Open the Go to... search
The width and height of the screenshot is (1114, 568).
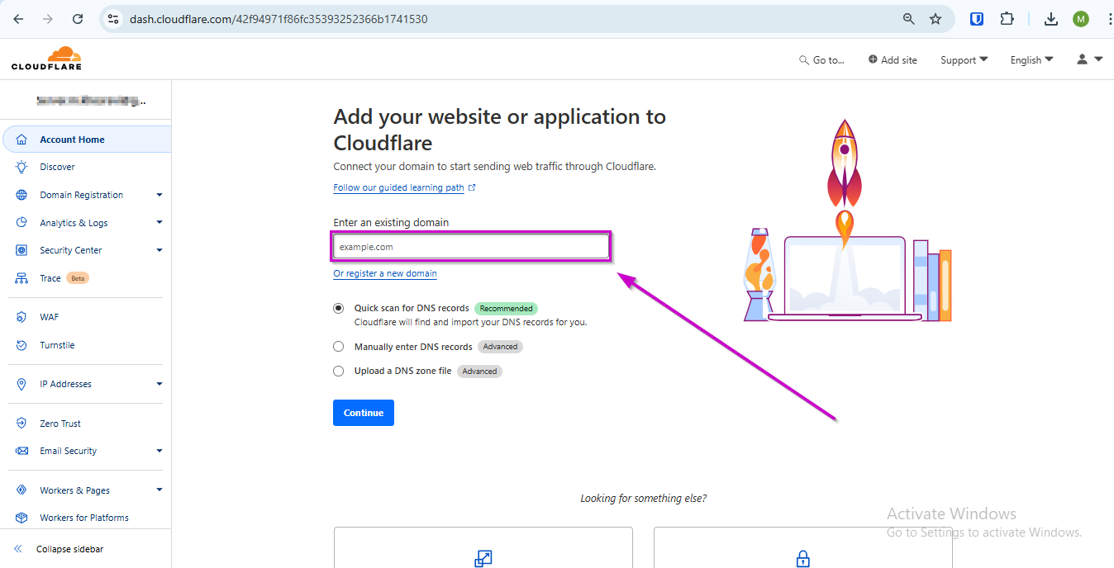821,59
